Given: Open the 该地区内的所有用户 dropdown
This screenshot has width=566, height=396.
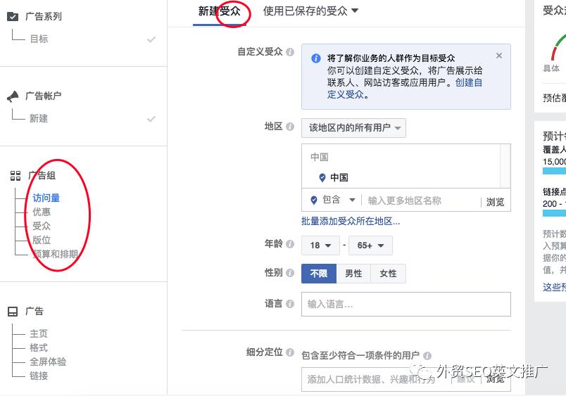Looking at the screenshot, I should pyautogui.click(x=353, y=128).
